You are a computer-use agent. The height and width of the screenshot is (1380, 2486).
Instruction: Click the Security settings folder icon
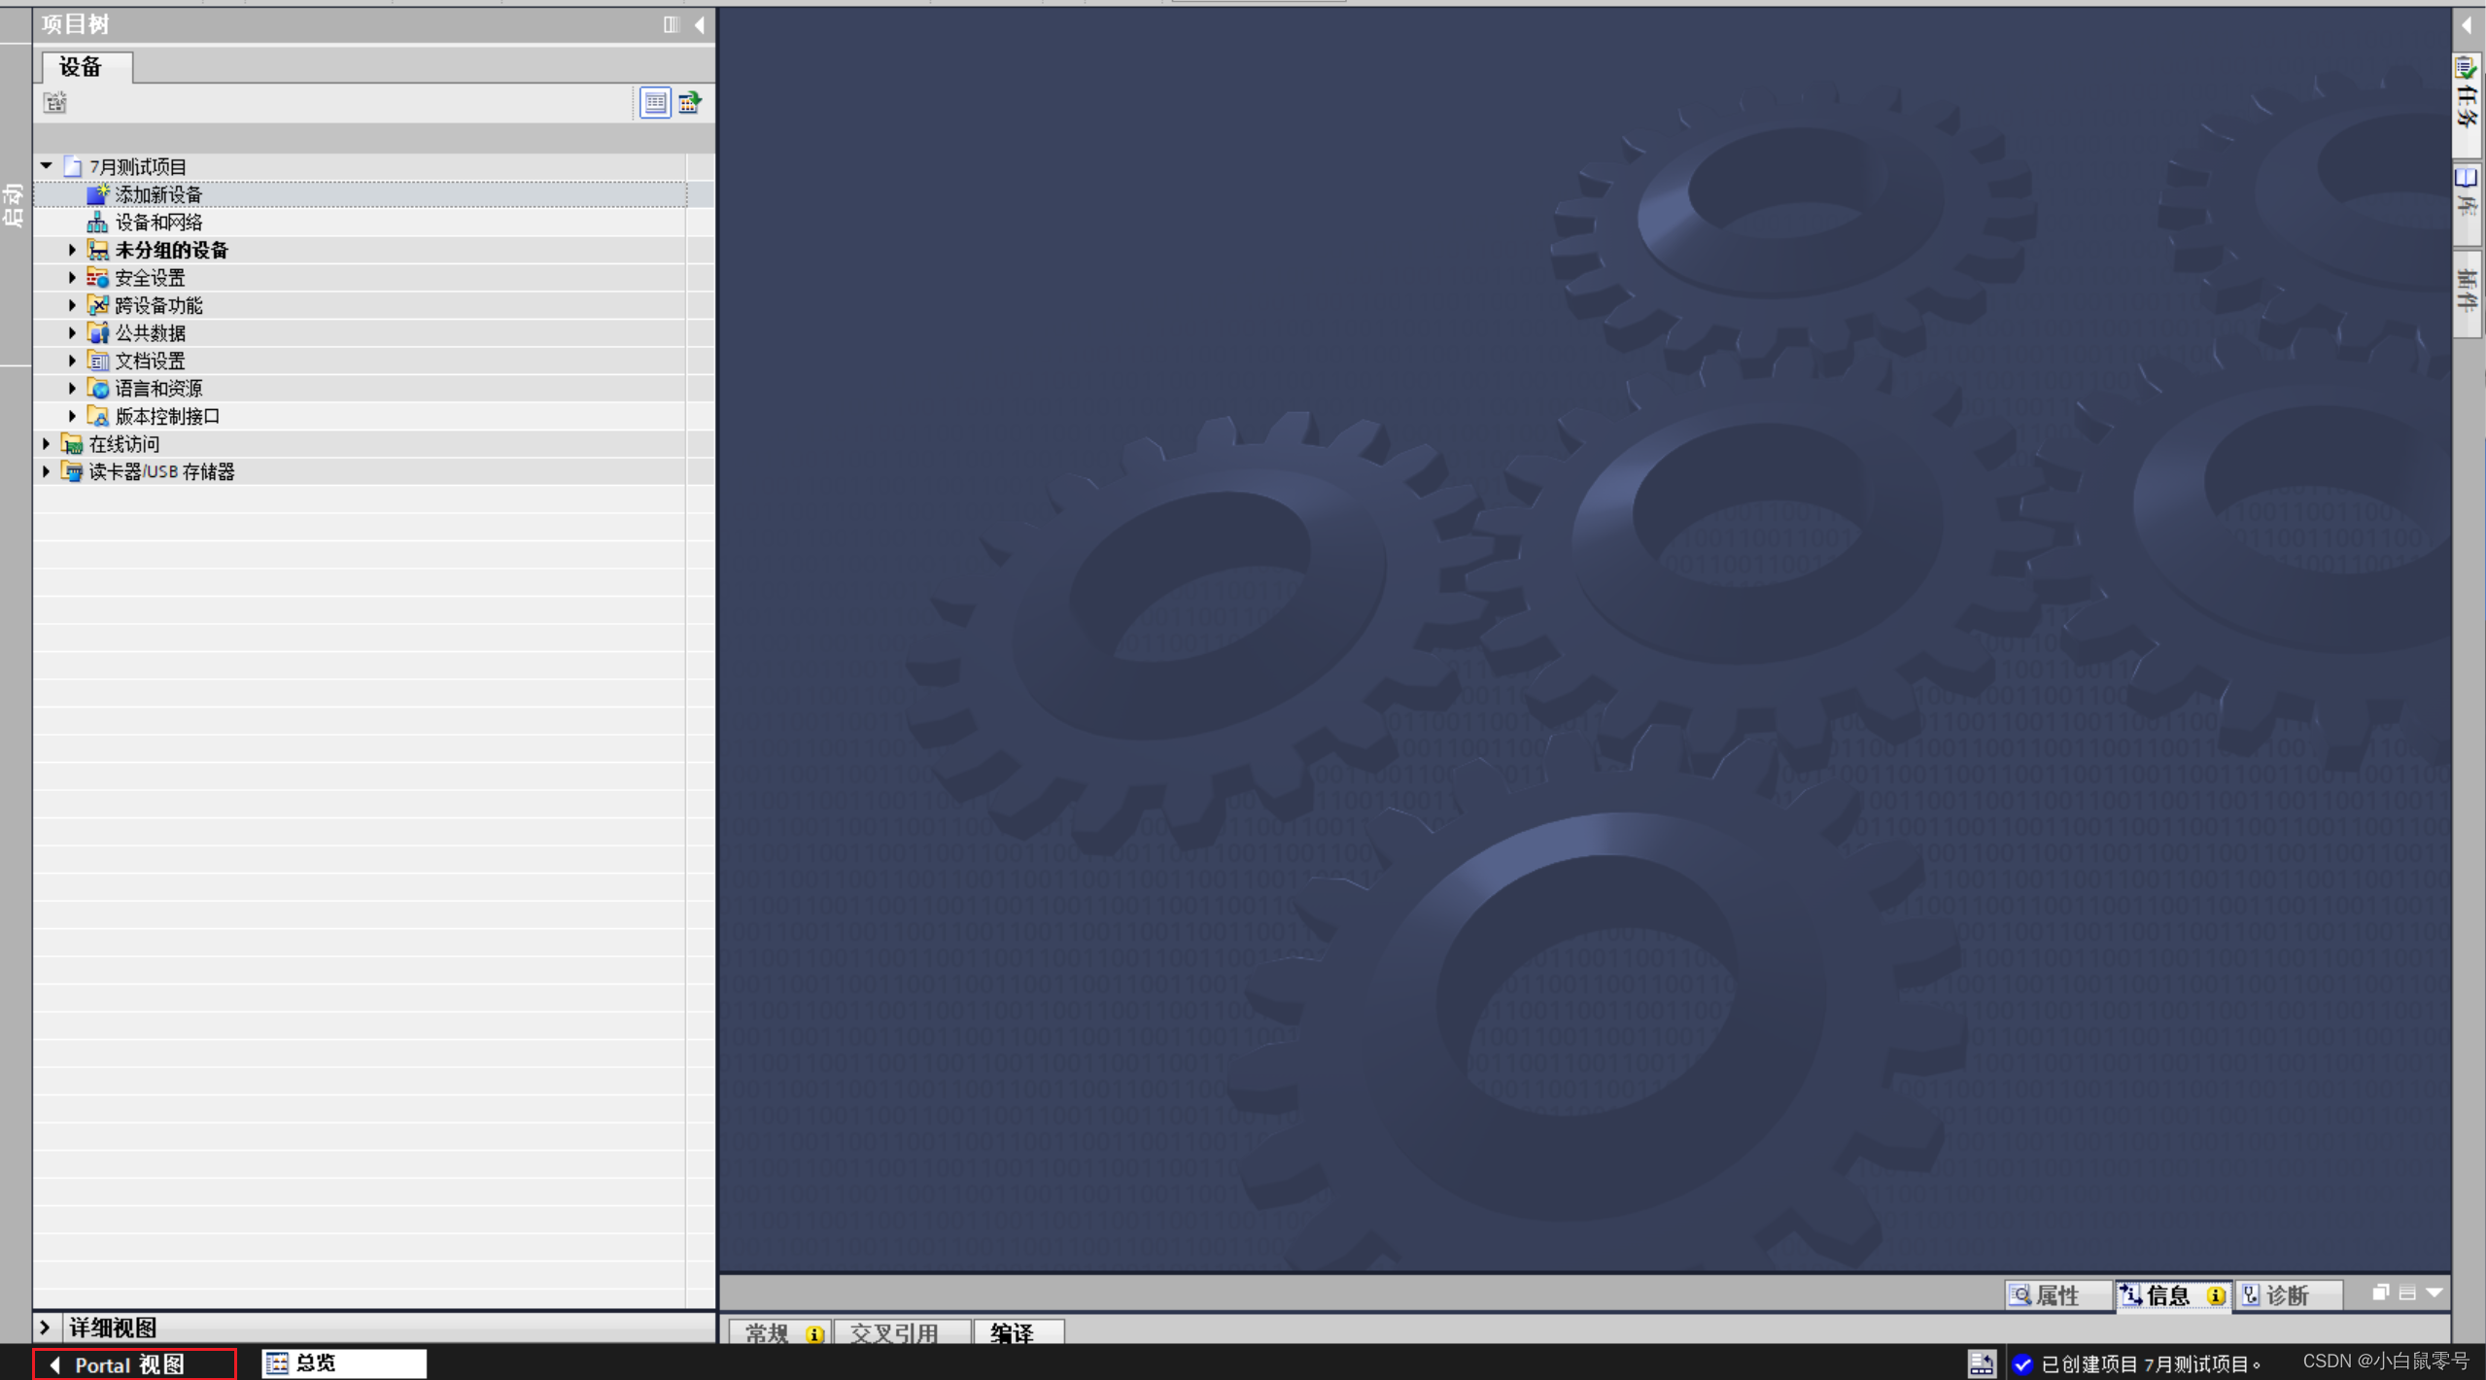point(97,278)
